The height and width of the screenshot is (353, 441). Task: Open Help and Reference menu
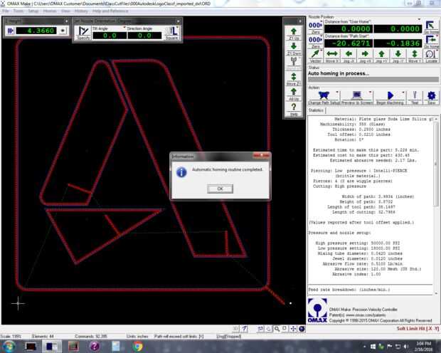(x=110, y=11)
